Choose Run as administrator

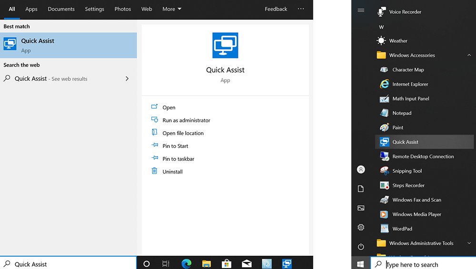[x=186, y=120]
